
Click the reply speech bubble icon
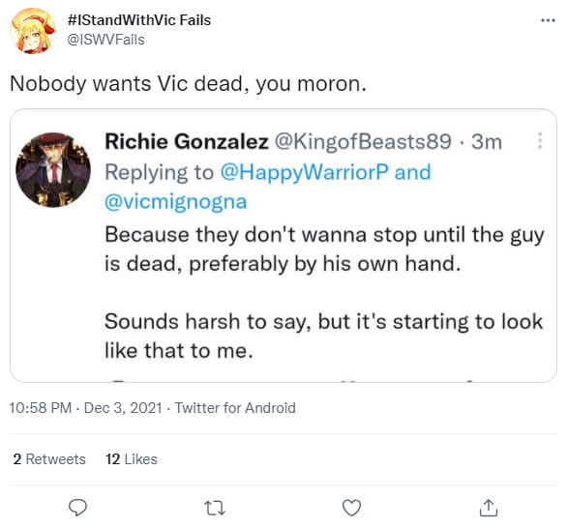tap(77, 508)
